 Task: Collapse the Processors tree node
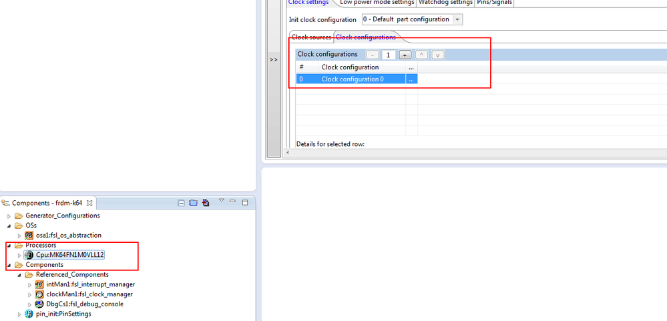(9, 246)
